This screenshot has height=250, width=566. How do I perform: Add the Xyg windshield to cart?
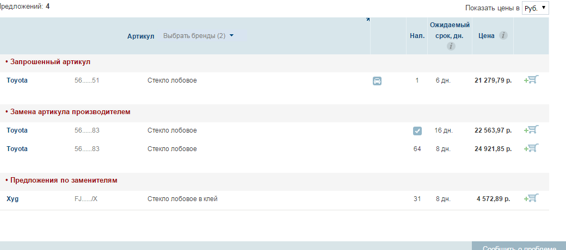pos(531,198)
